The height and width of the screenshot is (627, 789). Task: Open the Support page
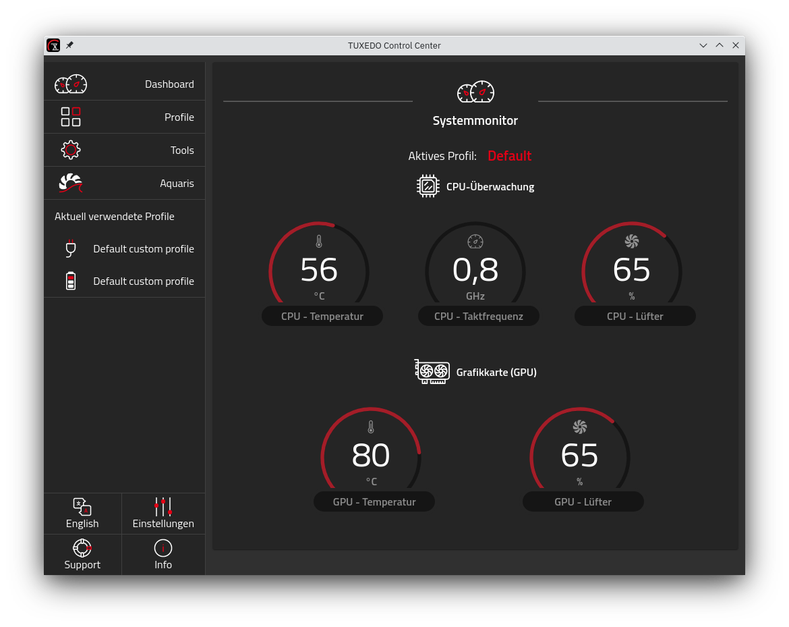[x=82, y=555]
